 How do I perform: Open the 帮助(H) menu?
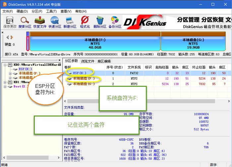click(x=81, y=11)
